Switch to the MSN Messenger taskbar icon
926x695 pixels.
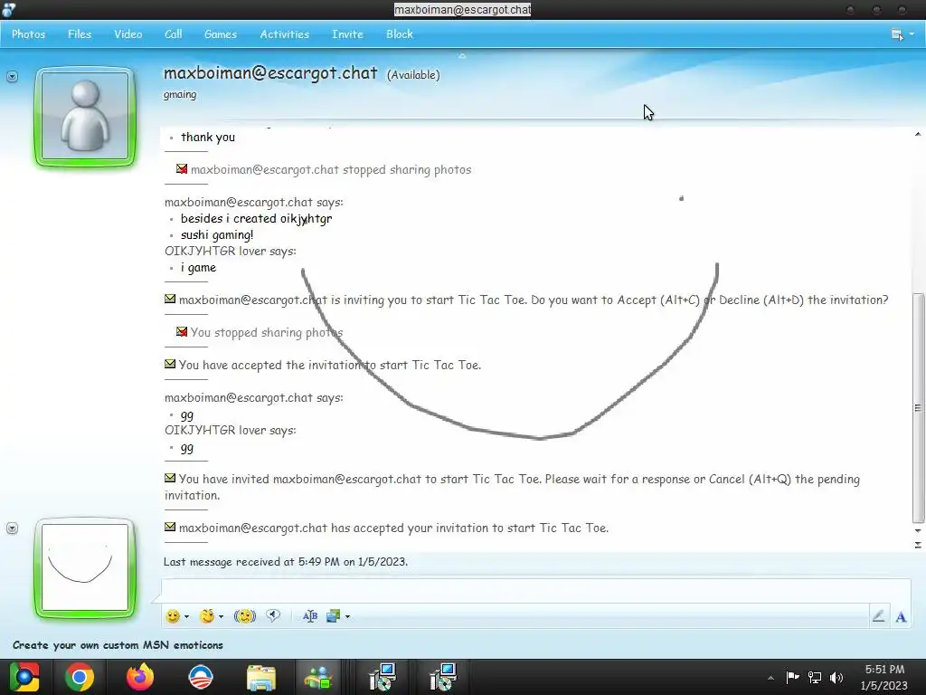click(317, 677)
